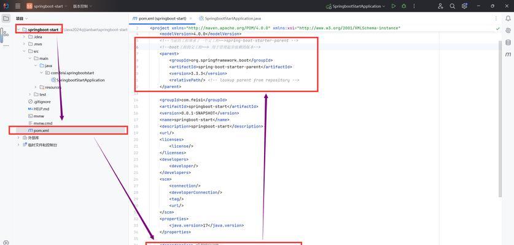Screen dimensions: 514x245
Task: Expand the test folder arrow
Action: tap(29, 94)
